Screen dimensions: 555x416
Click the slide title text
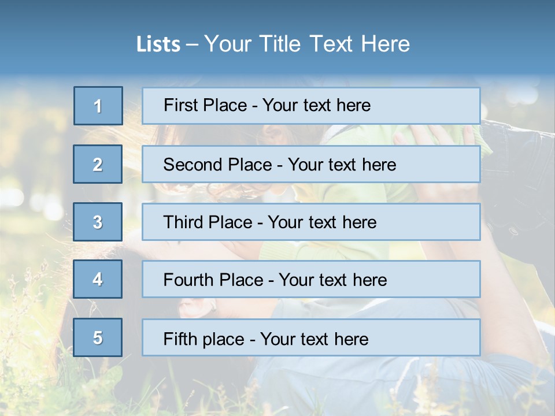[x=273, y=44]
